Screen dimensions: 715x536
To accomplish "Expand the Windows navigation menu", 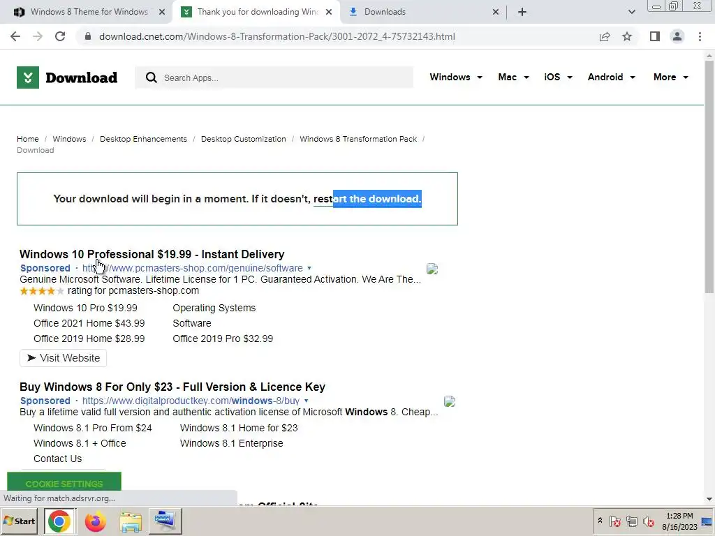I will pyautogui.click(x=456, y=77).
